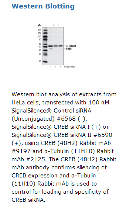Click the faint CREB band in control lane

coord(51,49)
